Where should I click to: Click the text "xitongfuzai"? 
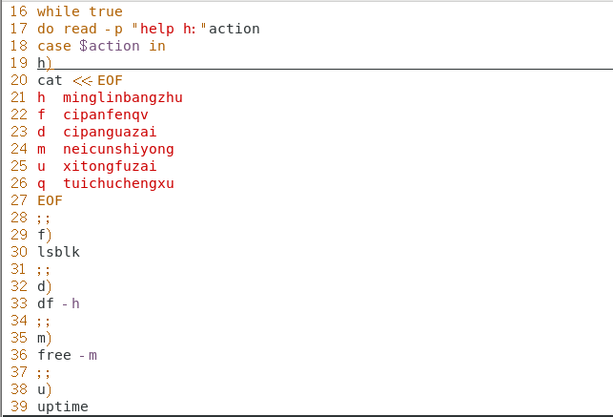click(x=110, y=166)
